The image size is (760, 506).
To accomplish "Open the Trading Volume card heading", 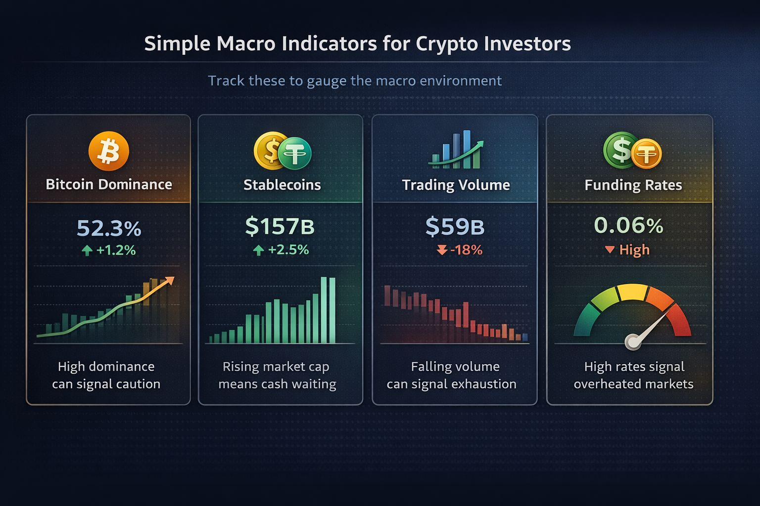I will [x=456, y=185].
